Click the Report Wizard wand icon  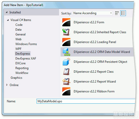coord(66,82)
